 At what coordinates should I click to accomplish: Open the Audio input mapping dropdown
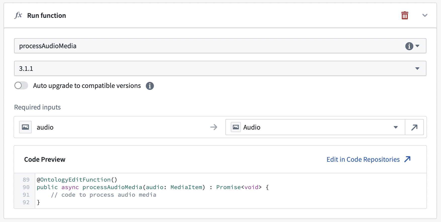coord(315,127)
